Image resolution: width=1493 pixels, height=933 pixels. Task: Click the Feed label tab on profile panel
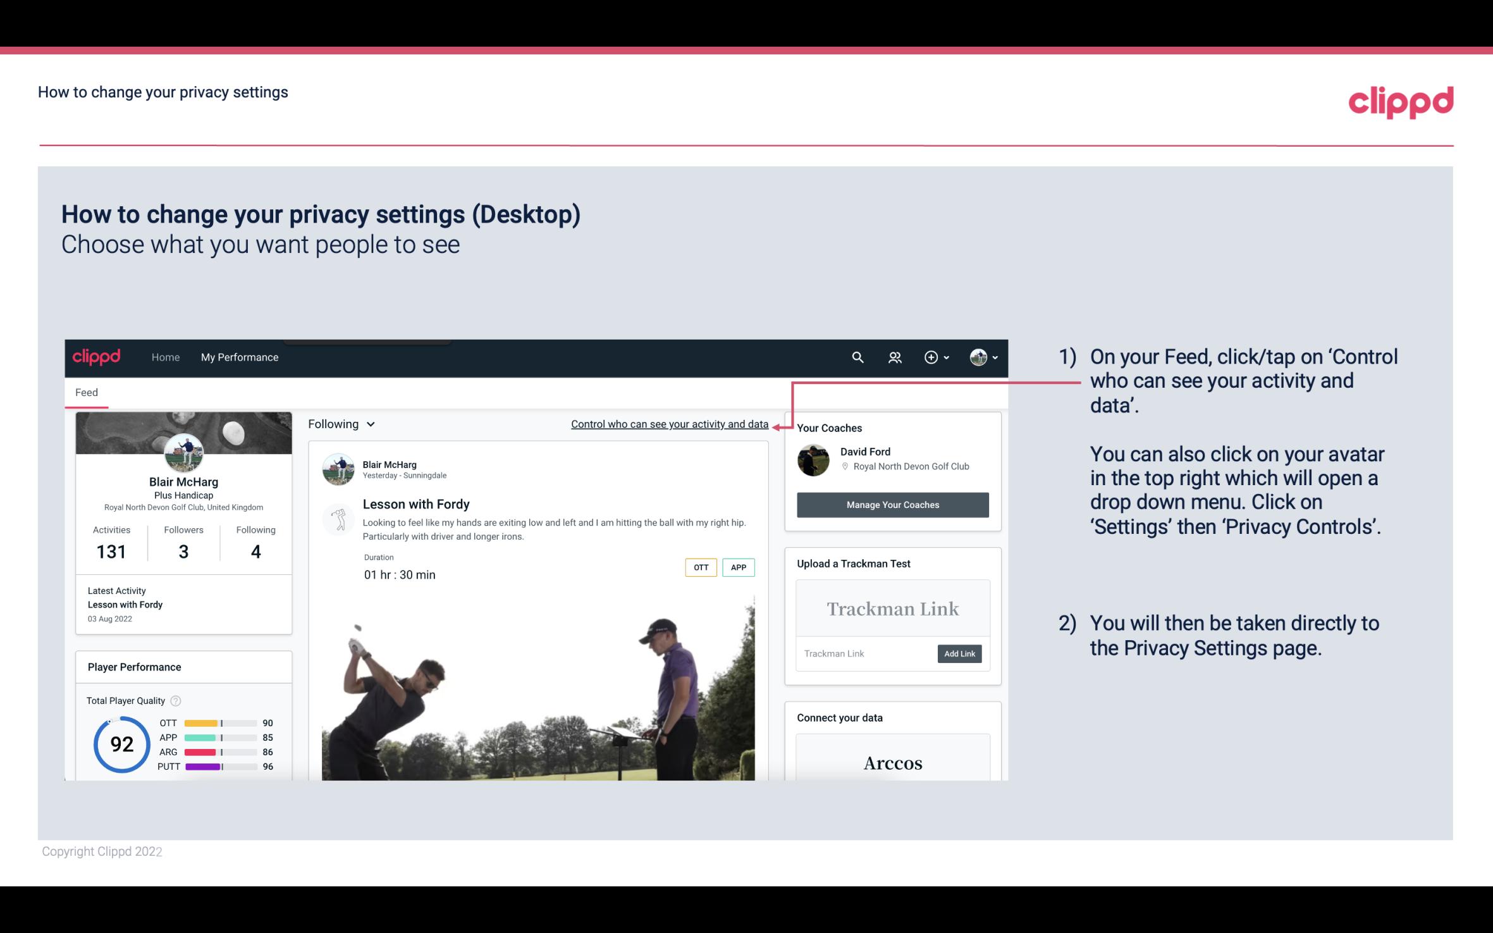87,392
